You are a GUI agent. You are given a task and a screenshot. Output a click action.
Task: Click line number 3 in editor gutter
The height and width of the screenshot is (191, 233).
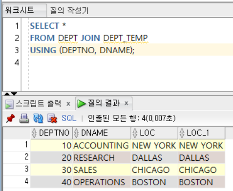tap(17, 50)
